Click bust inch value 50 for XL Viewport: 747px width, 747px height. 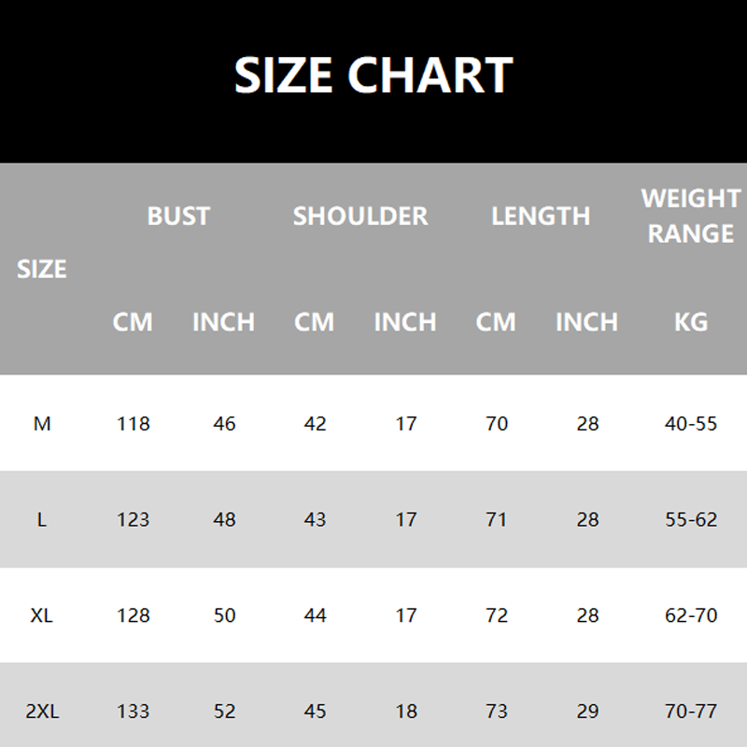point(224,615)
